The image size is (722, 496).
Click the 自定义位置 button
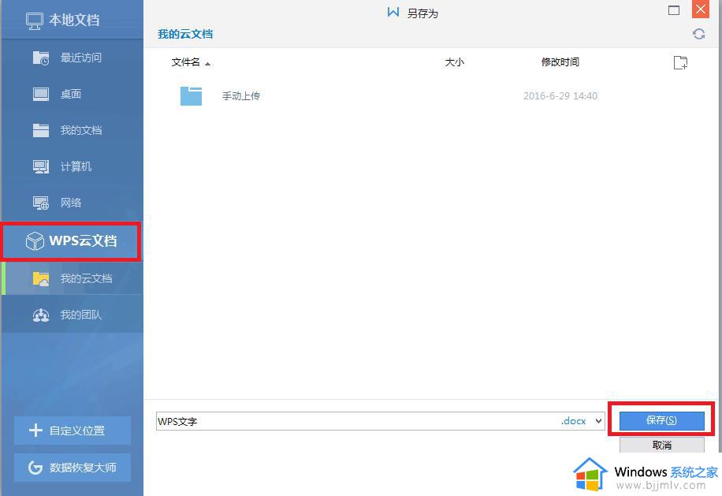coord(73,431)
